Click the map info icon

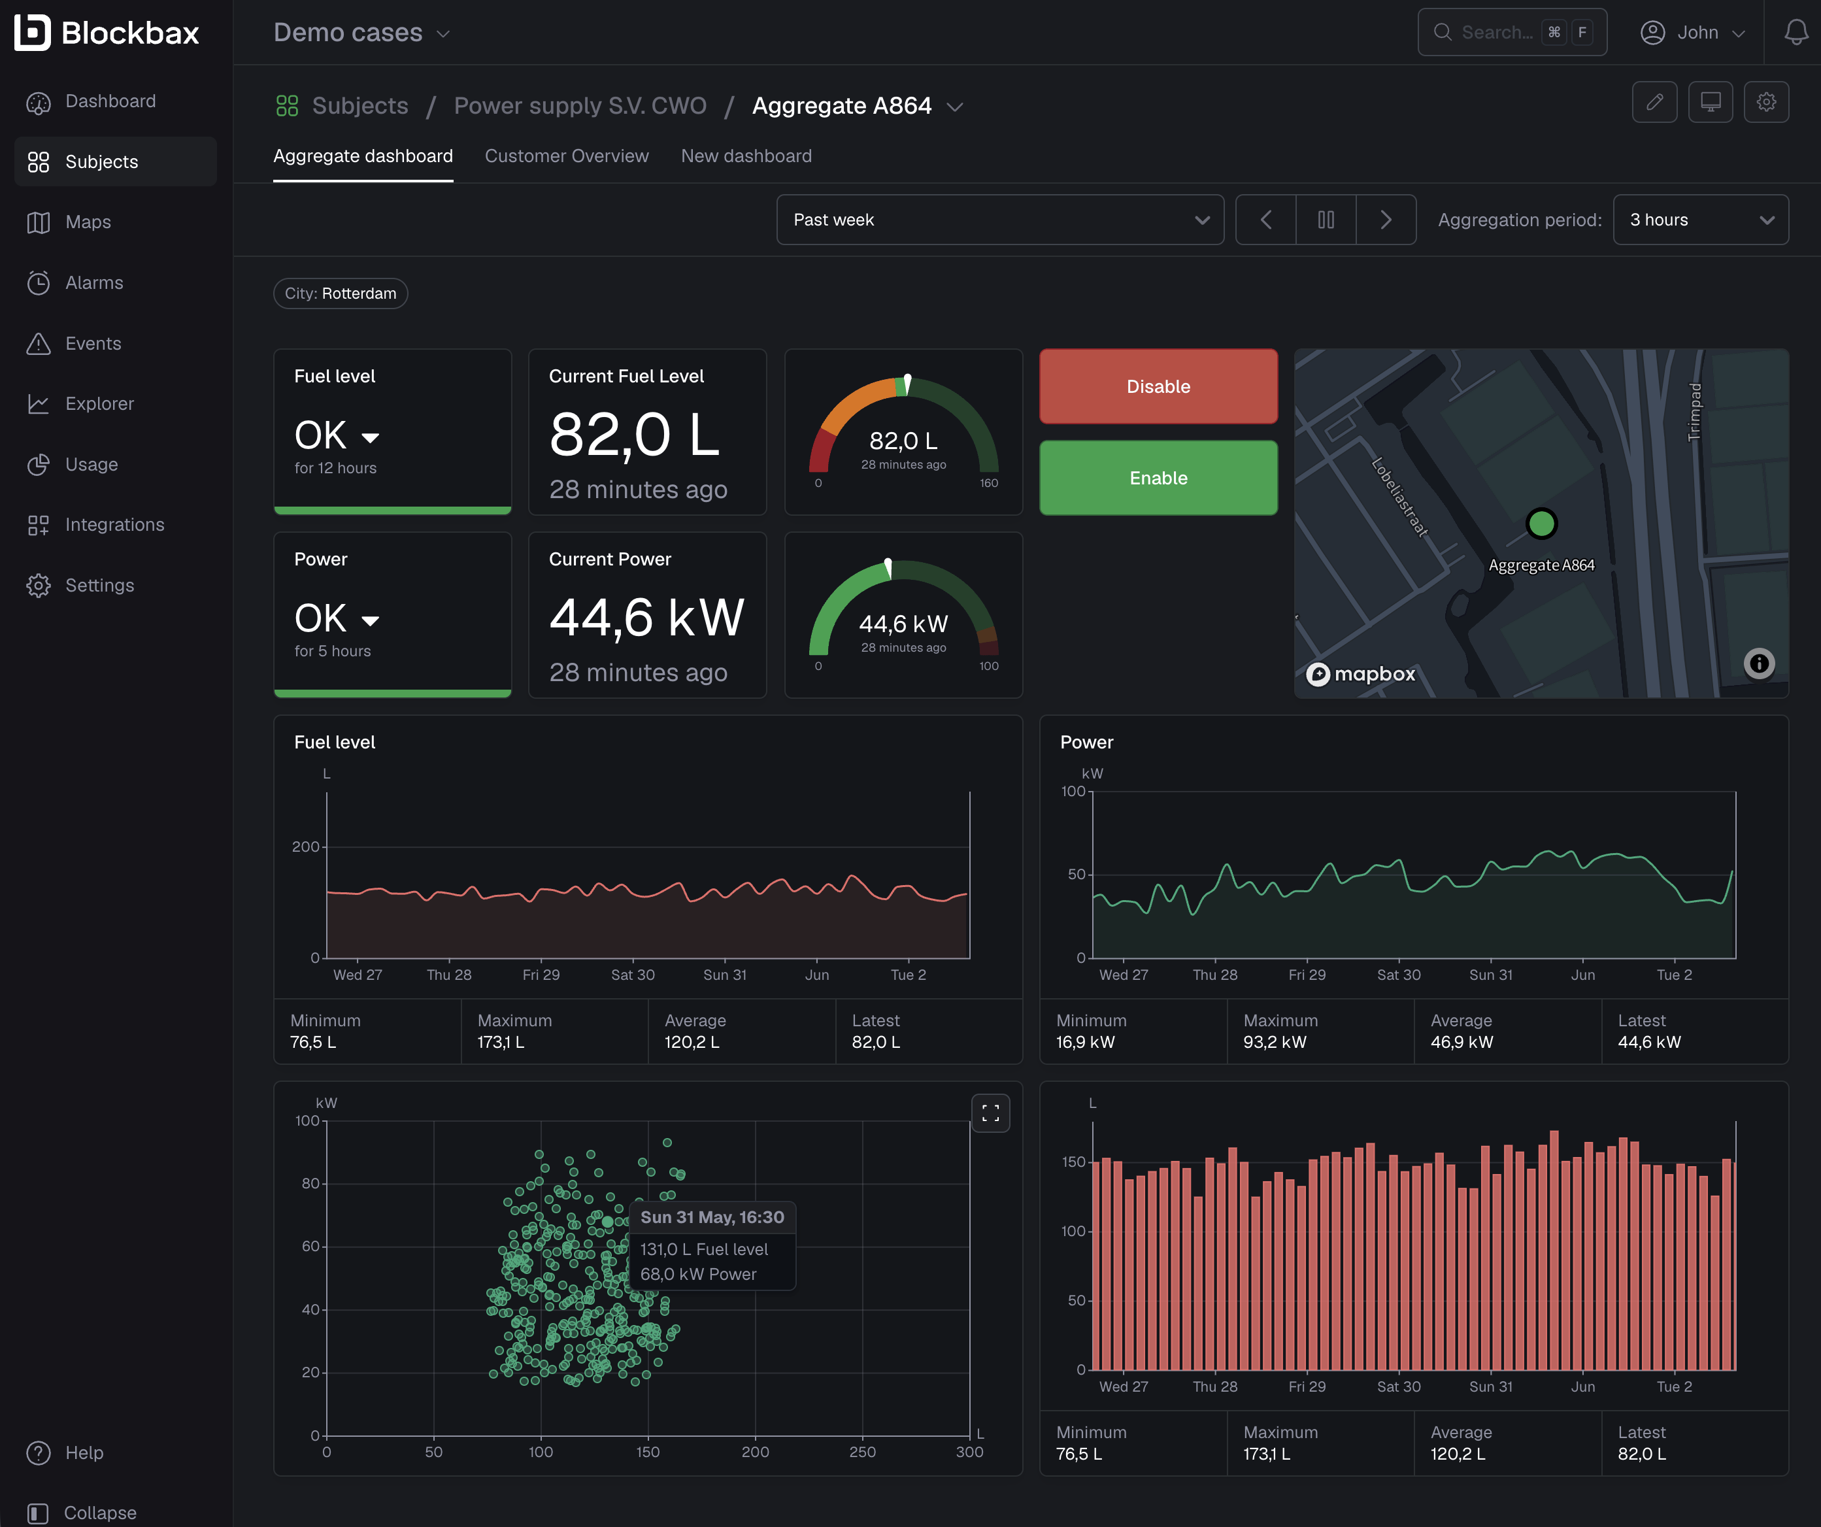pyautogui.click(x=1758, y=663)
